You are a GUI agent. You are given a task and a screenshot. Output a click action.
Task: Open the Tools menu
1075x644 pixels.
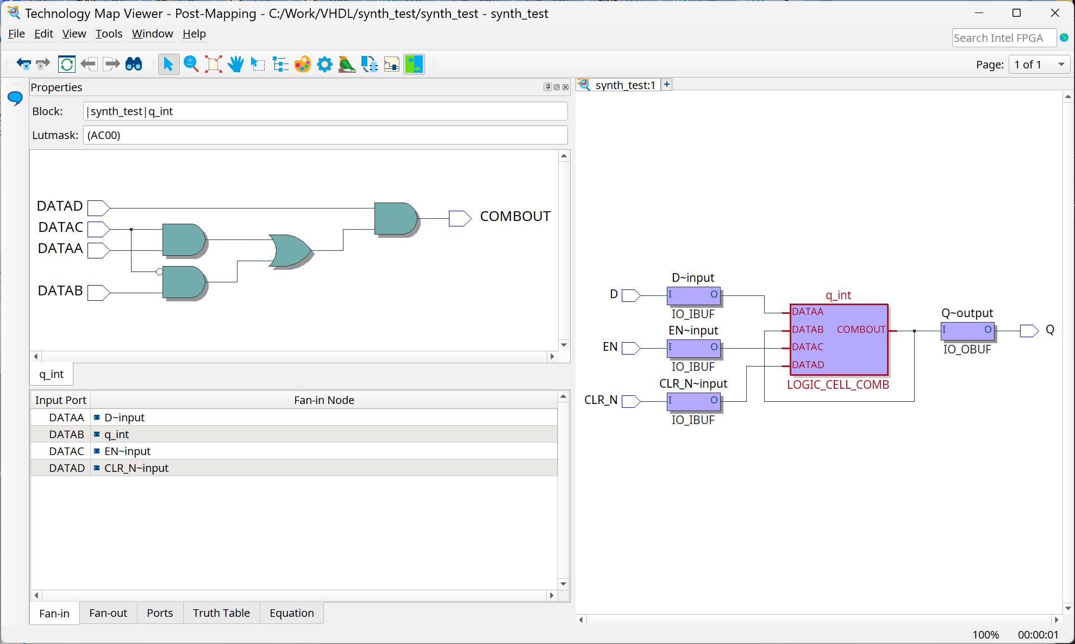coord(109,34)
